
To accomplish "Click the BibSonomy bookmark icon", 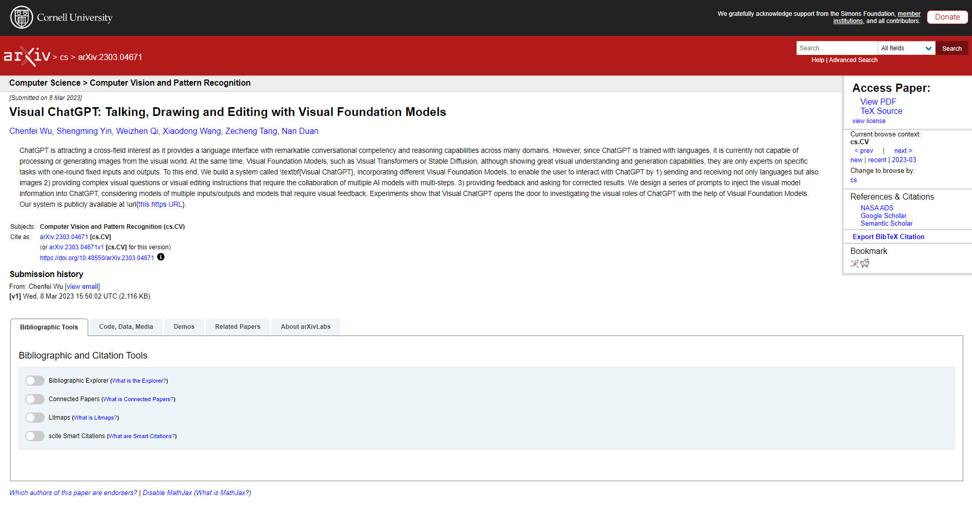I will tap(855, 264).
